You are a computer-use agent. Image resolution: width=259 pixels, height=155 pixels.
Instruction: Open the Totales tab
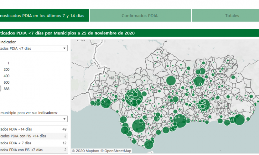click(232, 15)
